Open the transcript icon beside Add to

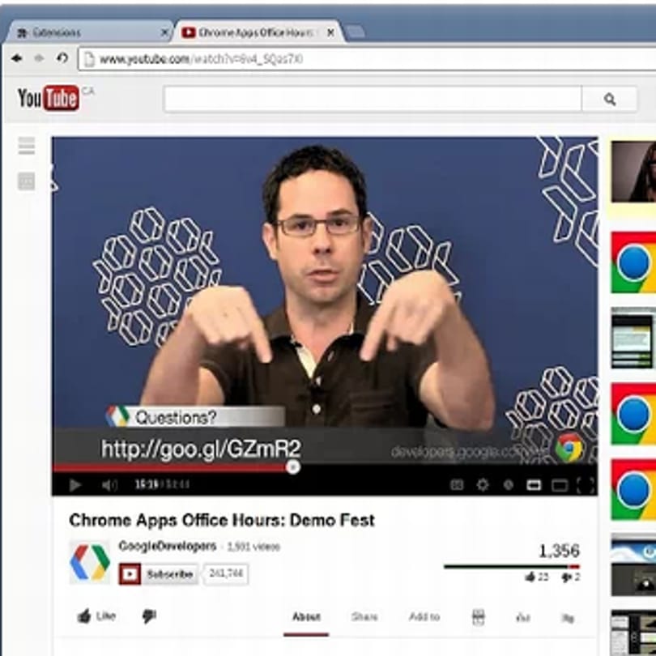pyautogui.click(x=478, y=616)
